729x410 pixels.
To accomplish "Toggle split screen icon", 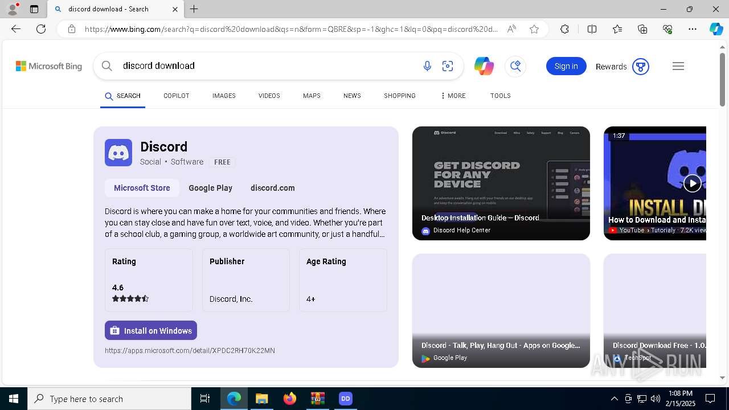I will pyautogui.click(x=592, y=29).
